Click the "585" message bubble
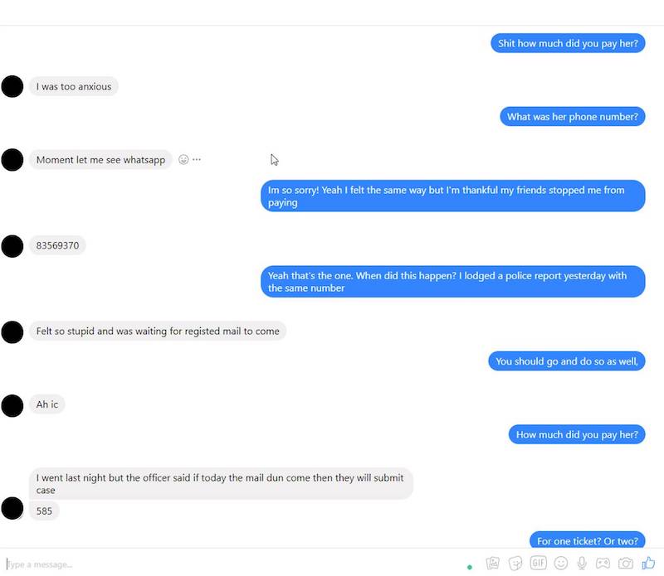664x576 pixels. pyautogui.click(x=44, y=511)
